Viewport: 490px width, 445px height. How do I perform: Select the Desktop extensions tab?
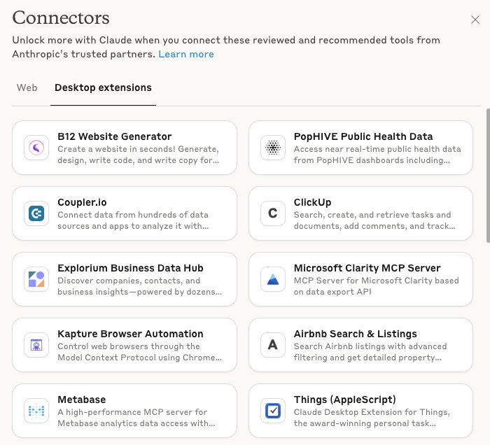(x=103, y=88)
